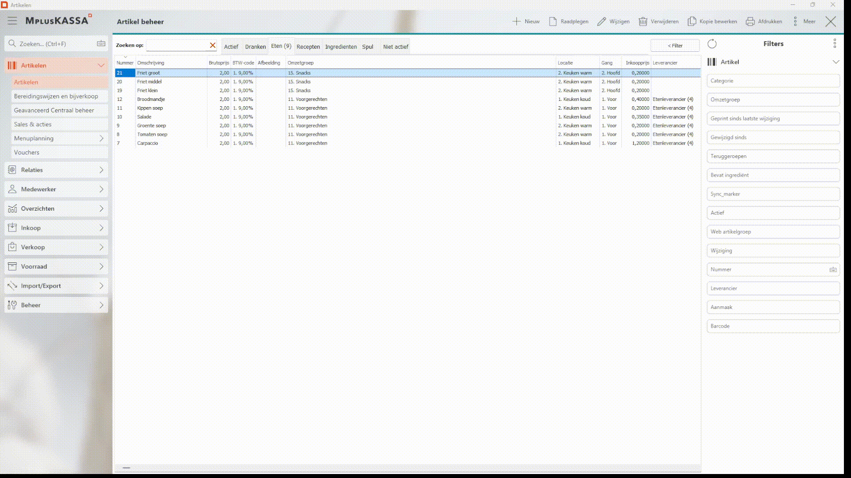Viewport: 851px width, 478px height.
Task: Click the Nieuw plus icon
Action: pos(516,21)
